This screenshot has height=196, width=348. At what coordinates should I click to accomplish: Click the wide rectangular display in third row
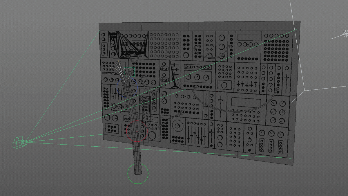pyautogui.click(x=245, y=102)
